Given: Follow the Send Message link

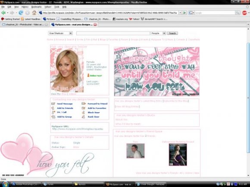Looking at the screenshot, I should [x=65, y=104].
